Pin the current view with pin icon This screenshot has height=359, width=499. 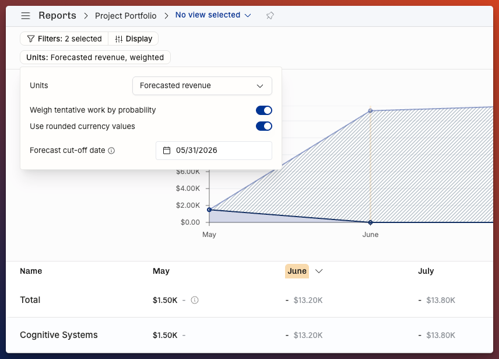[x=270, y=16]
